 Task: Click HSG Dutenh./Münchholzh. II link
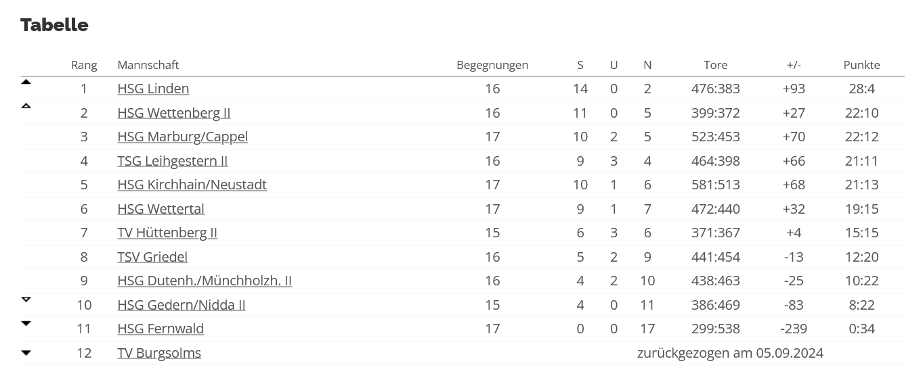(205, 281)
